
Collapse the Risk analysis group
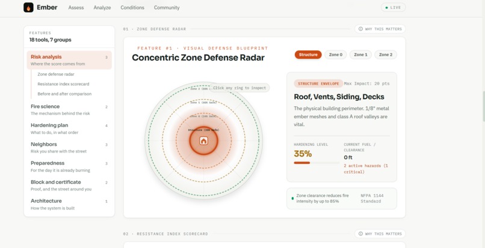(x=69, y=60)
